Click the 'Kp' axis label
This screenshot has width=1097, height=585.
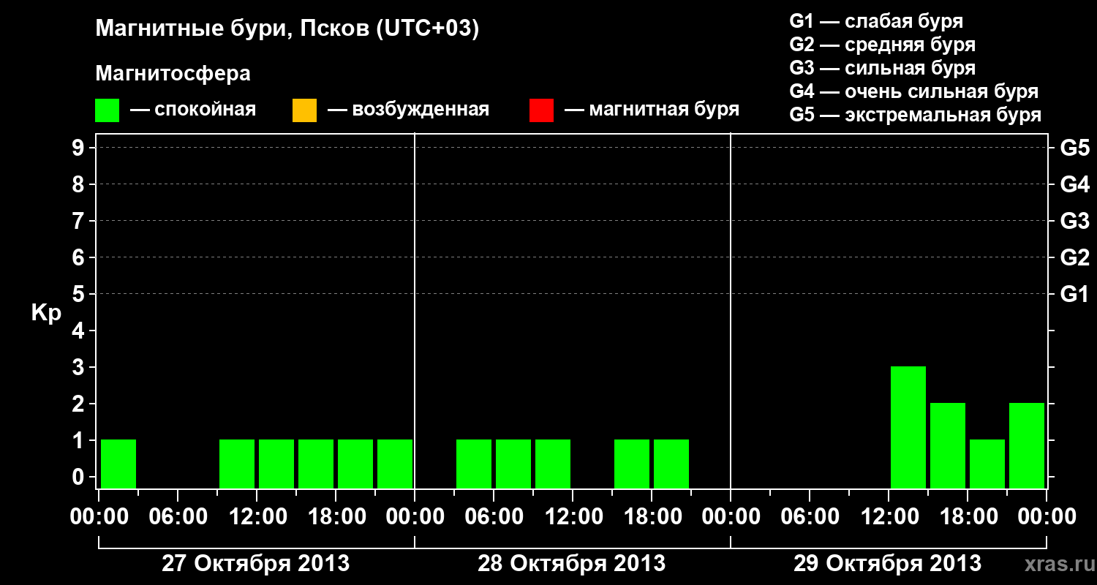coord(46,313)
